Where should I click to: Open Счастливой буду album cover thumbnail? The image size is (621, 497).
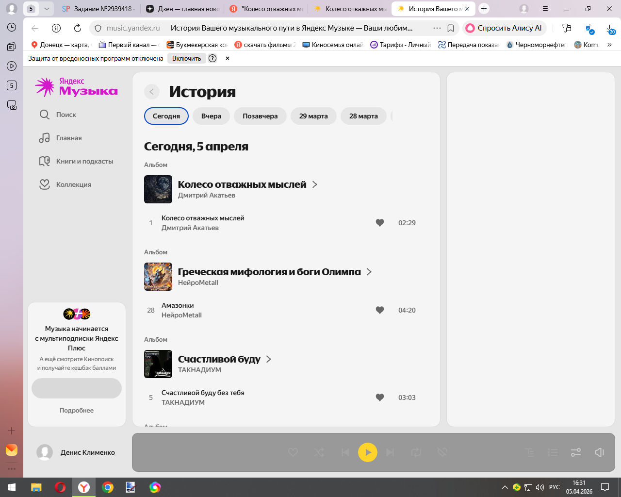click(x=158, y=364)
